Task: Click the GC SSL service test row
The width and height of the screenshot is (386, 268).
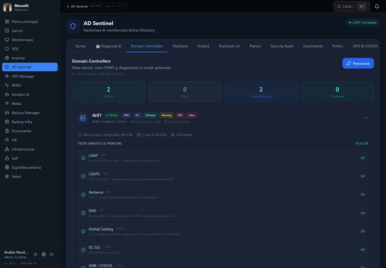Action: (223, 250)
